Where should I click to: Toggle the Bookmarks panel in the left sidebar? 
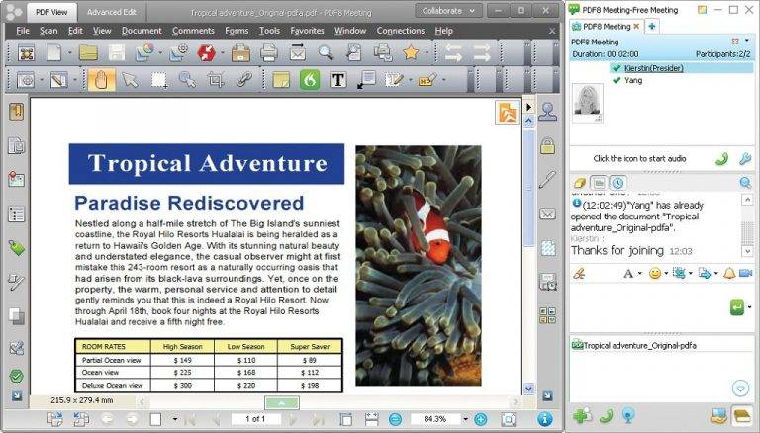(17, 112)
